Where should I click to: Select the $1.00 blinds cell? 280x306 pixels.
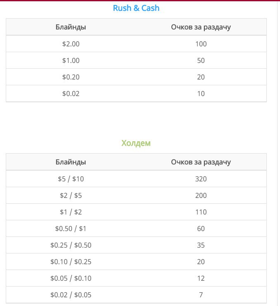pyautogui.click(x=71, y=60)
